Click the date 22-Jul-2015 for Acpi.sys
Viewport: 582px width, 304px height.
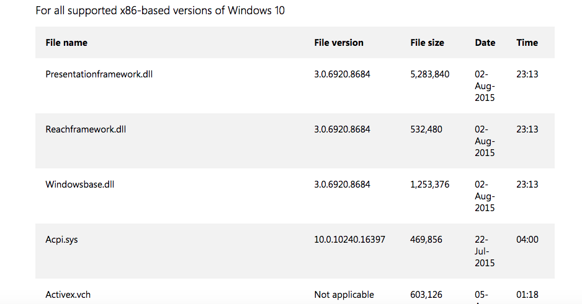pyautogui.click(x=485, y=251)
